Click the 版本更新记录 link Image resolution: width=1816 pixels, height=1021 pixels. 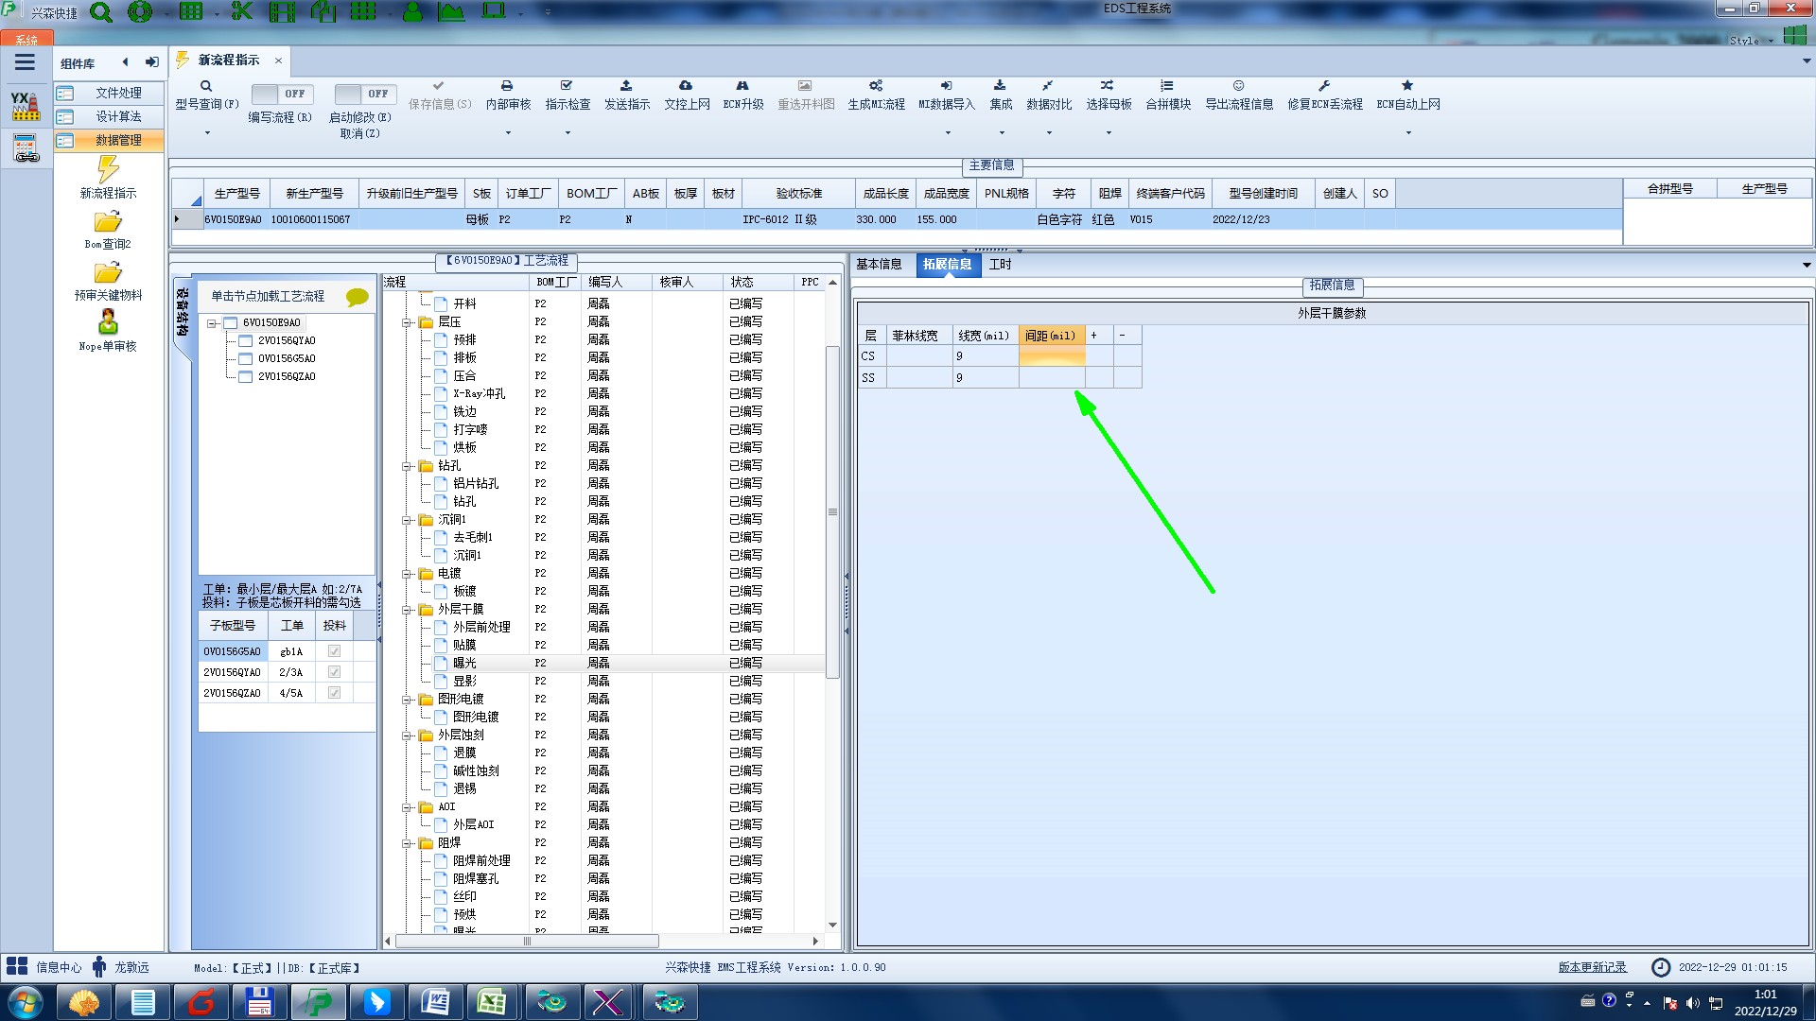(1592, 967)
